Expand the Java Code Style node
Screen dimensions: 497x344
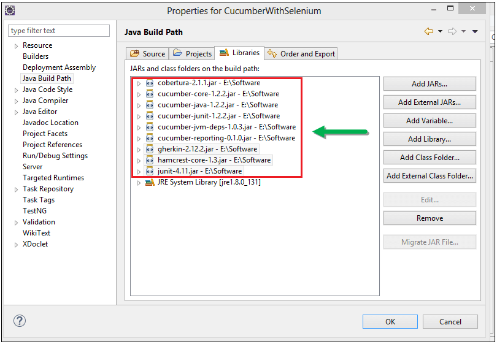pos(16,90)
